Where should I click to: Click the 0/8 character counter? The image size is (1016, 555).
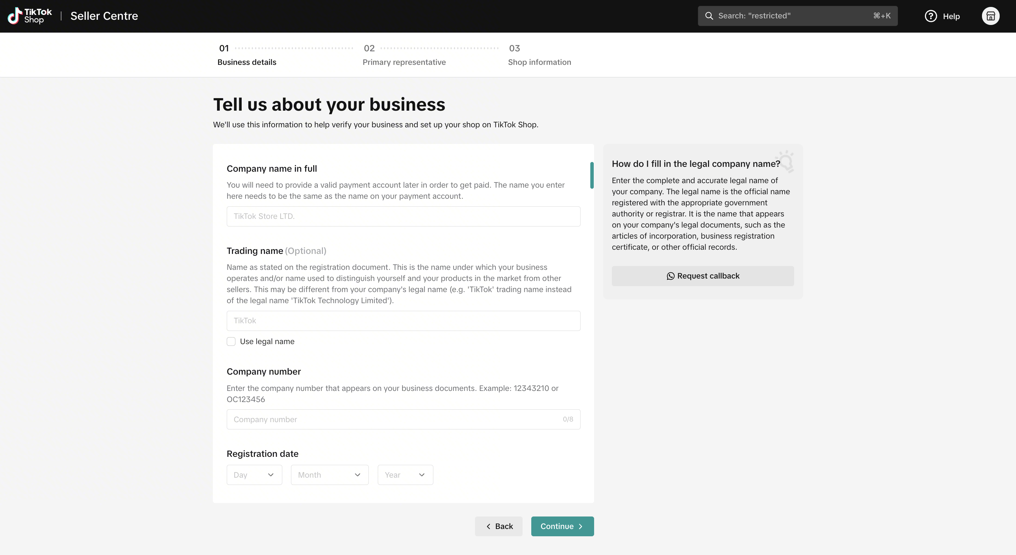pos(568,419)
